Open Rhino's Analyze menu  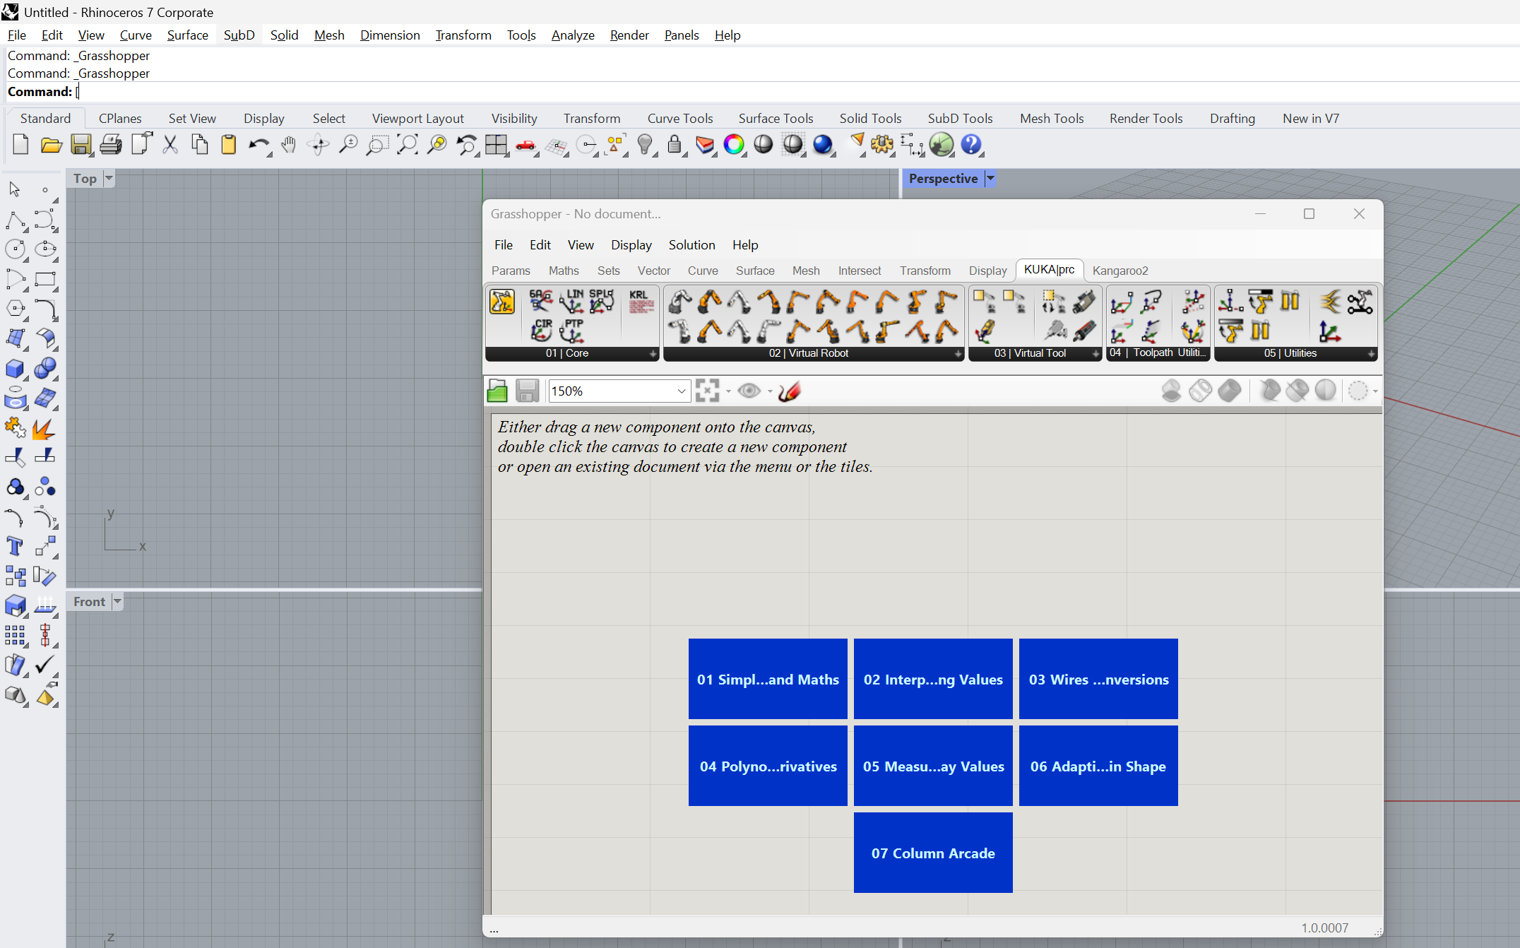[x=573, y=35]
